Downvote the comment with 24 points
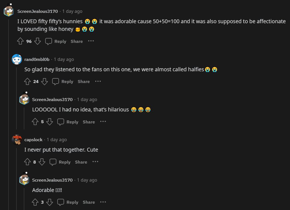 45,81
